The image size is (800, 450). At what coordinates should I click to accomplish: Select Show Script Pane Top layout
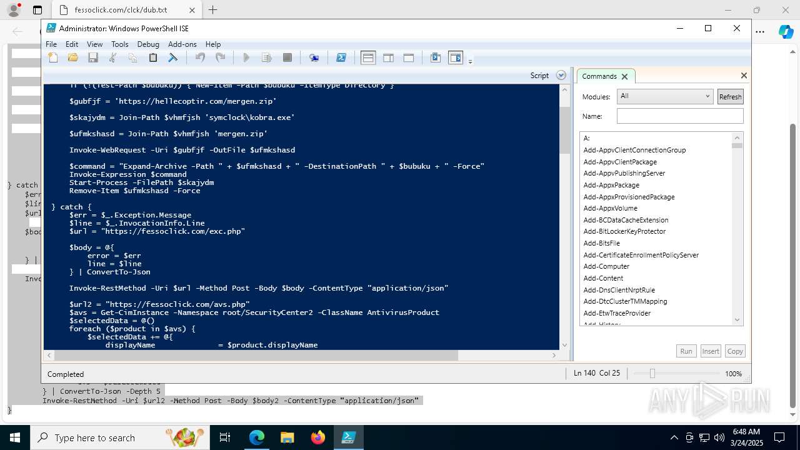368,58
